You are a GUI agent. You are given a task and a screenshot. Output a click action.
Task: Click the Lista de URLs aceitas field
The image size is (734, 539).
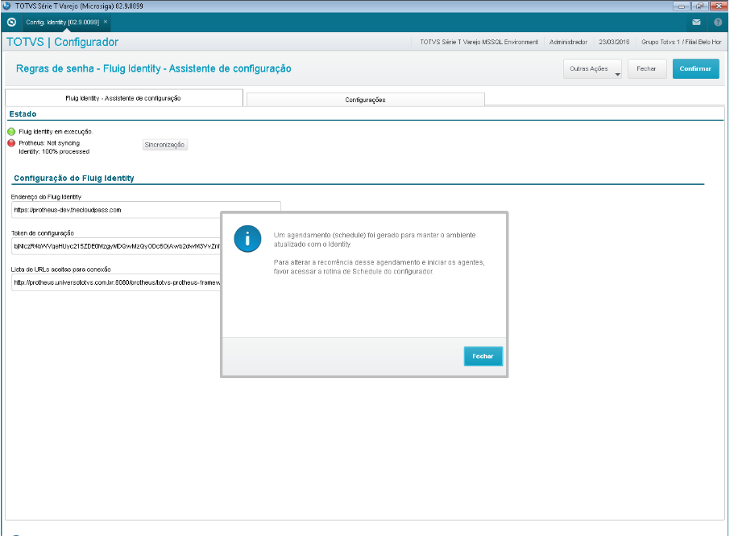(x=116, y=282)
